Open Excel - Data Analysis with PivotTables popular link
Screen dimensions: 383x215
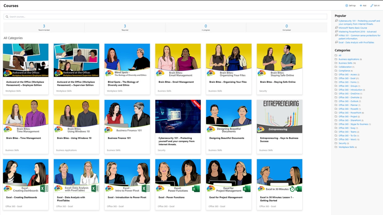coord(356,43)
